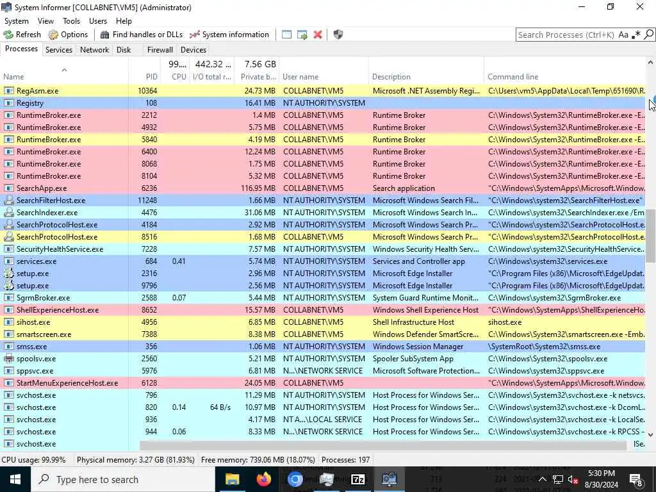656x492 pixels.
Task: Open System information window
Action: click(229, 35)
